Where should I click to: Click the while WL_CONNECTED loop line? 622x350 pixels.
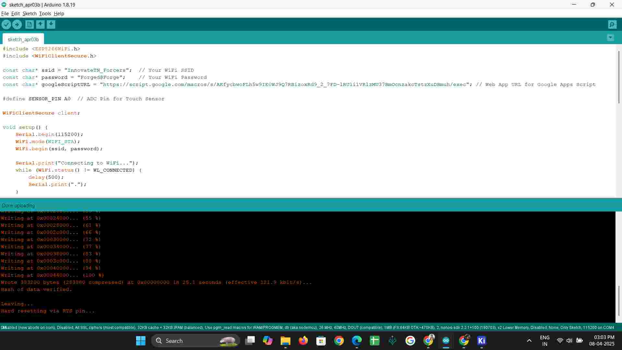78,170
